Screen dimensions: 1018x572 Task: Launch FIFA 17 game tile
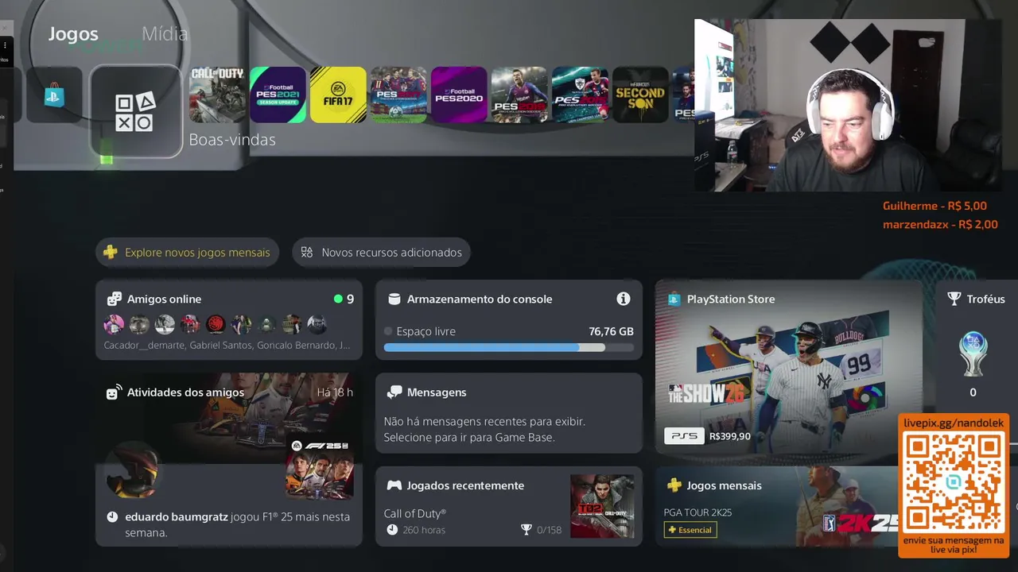click(x=338, y=95)
